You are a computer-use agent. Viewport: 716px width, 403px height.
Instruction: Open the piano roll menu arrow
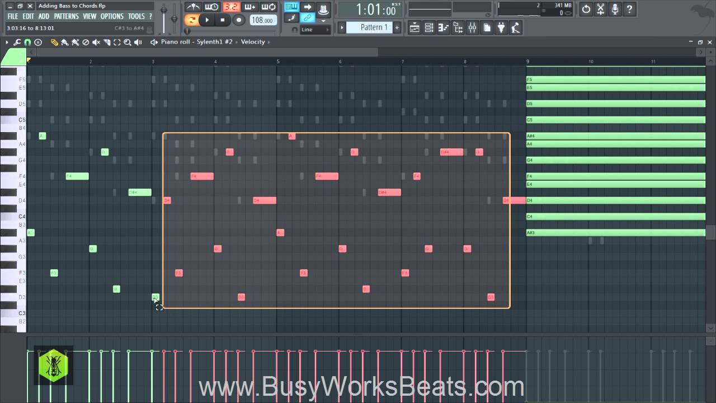coord(7,42)
